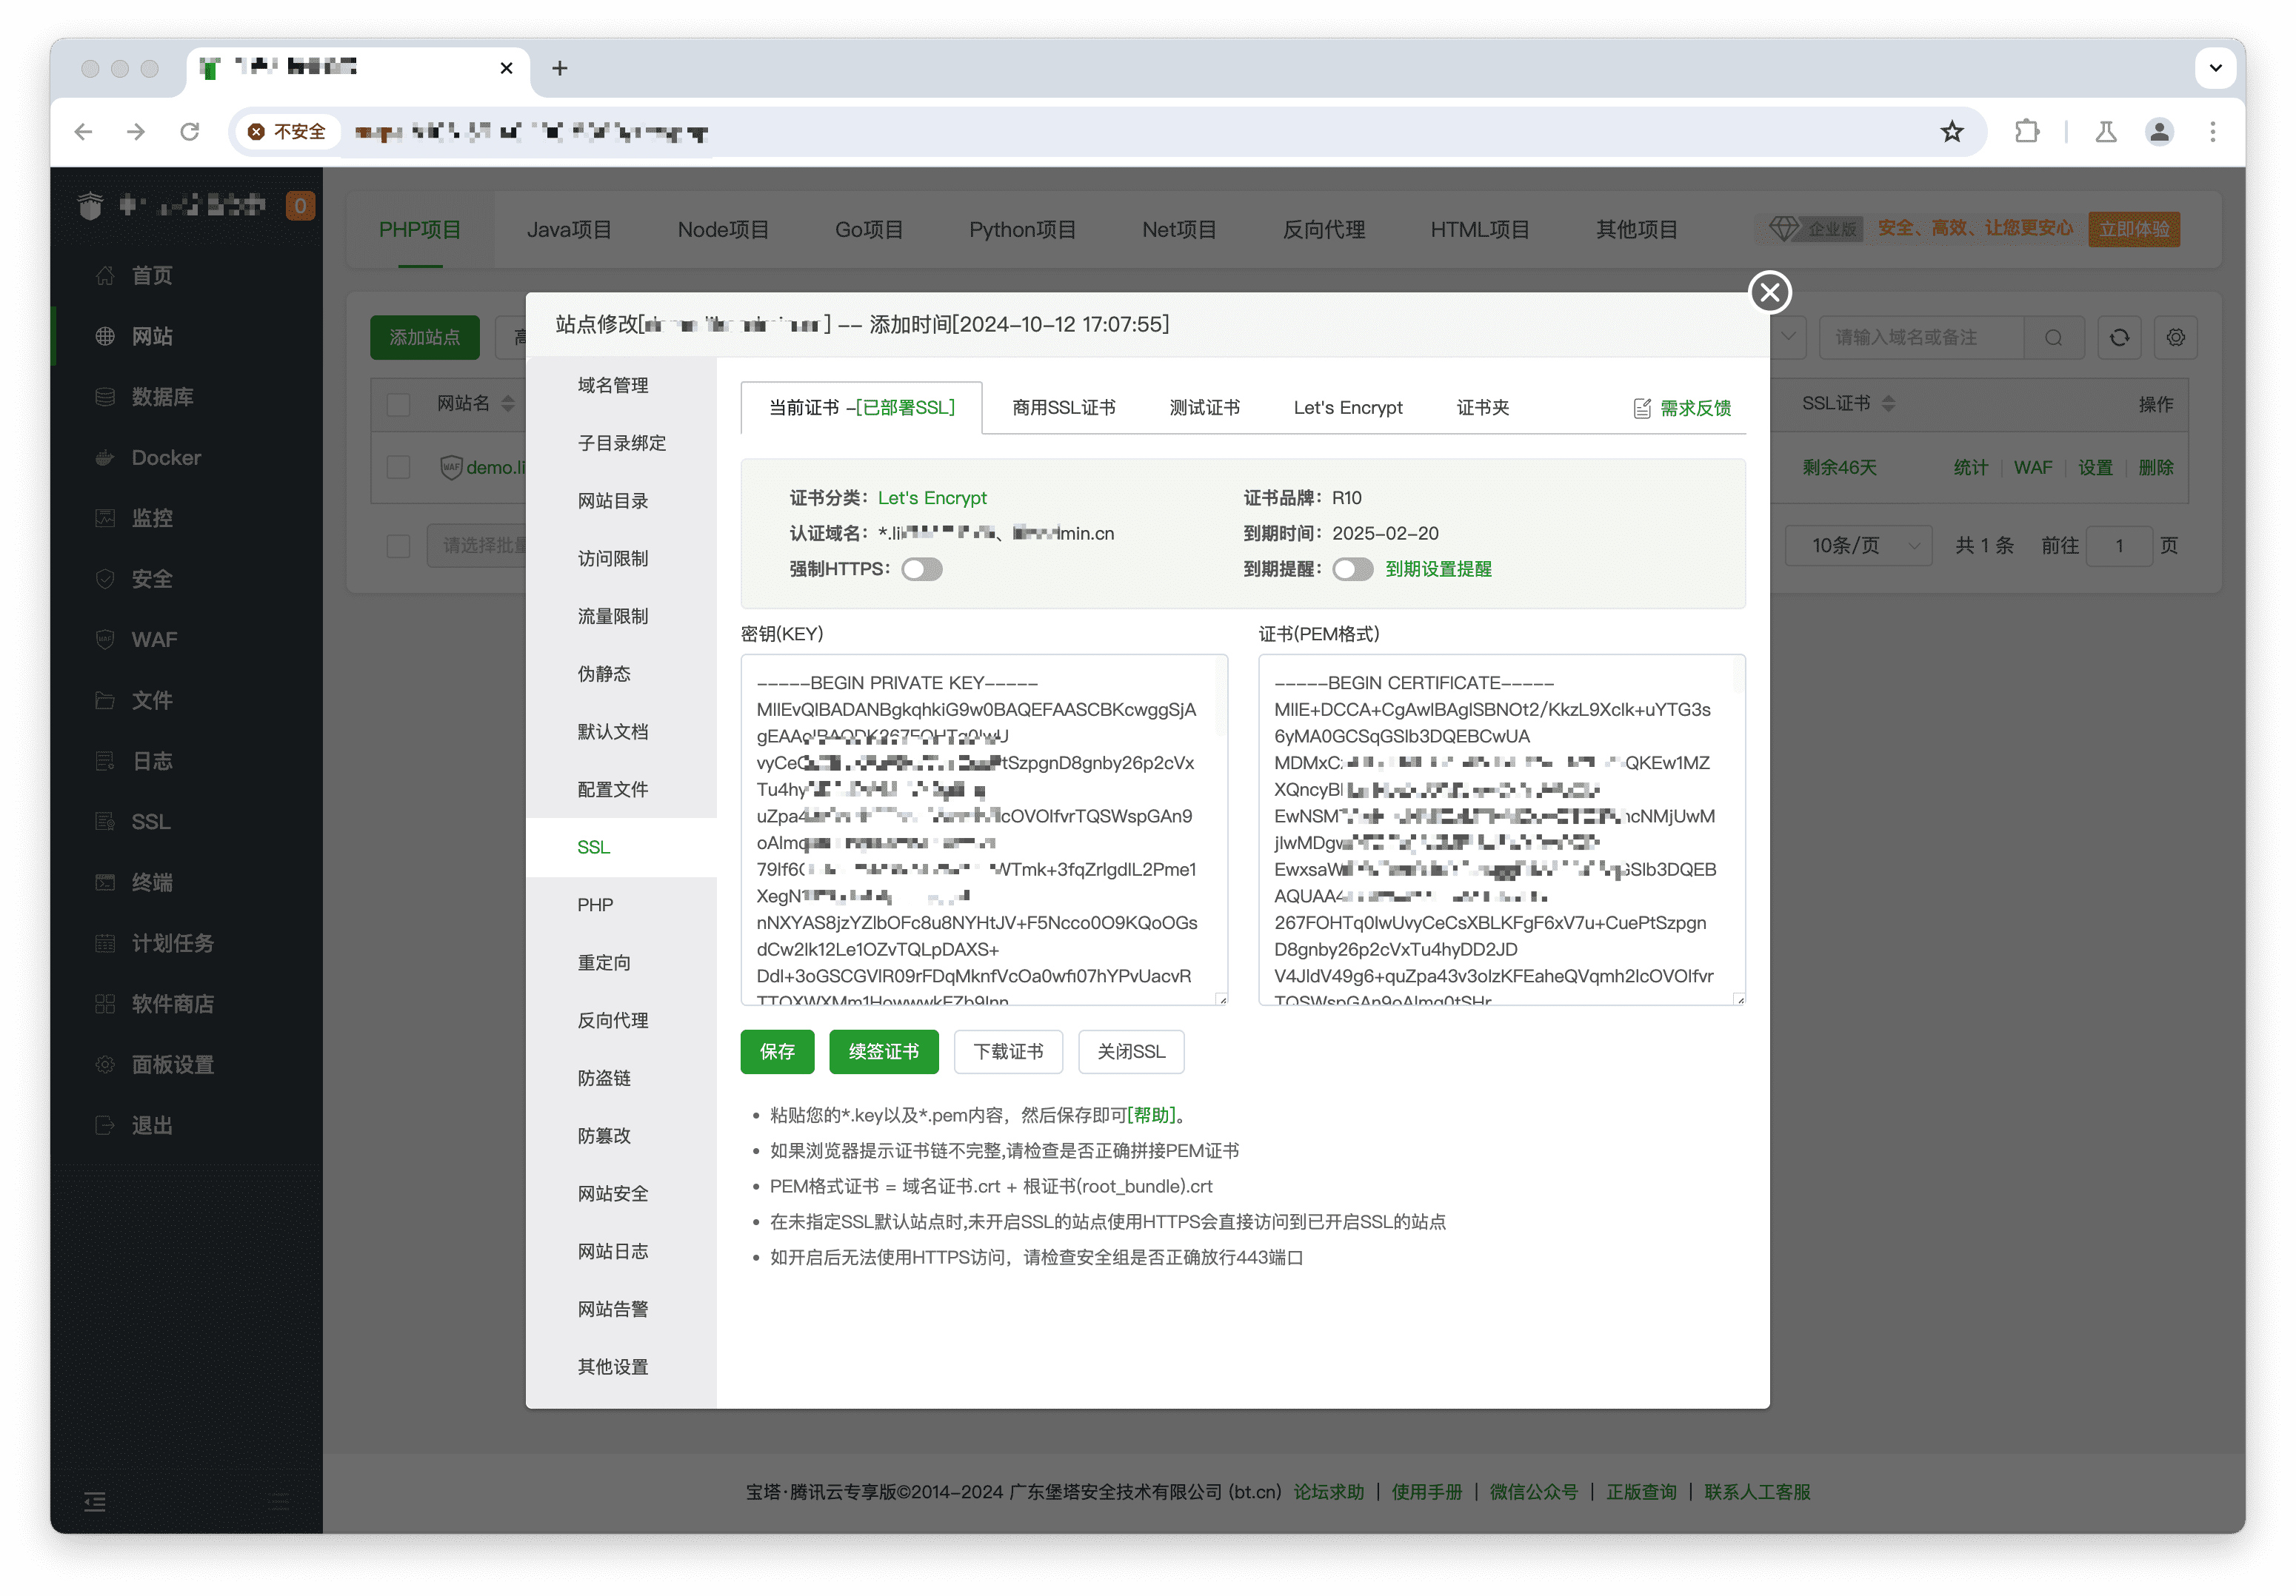Click the Docker whale icon in sidebar
The height and width of the screenshot is (1596, 2296).
click(105, 457)
